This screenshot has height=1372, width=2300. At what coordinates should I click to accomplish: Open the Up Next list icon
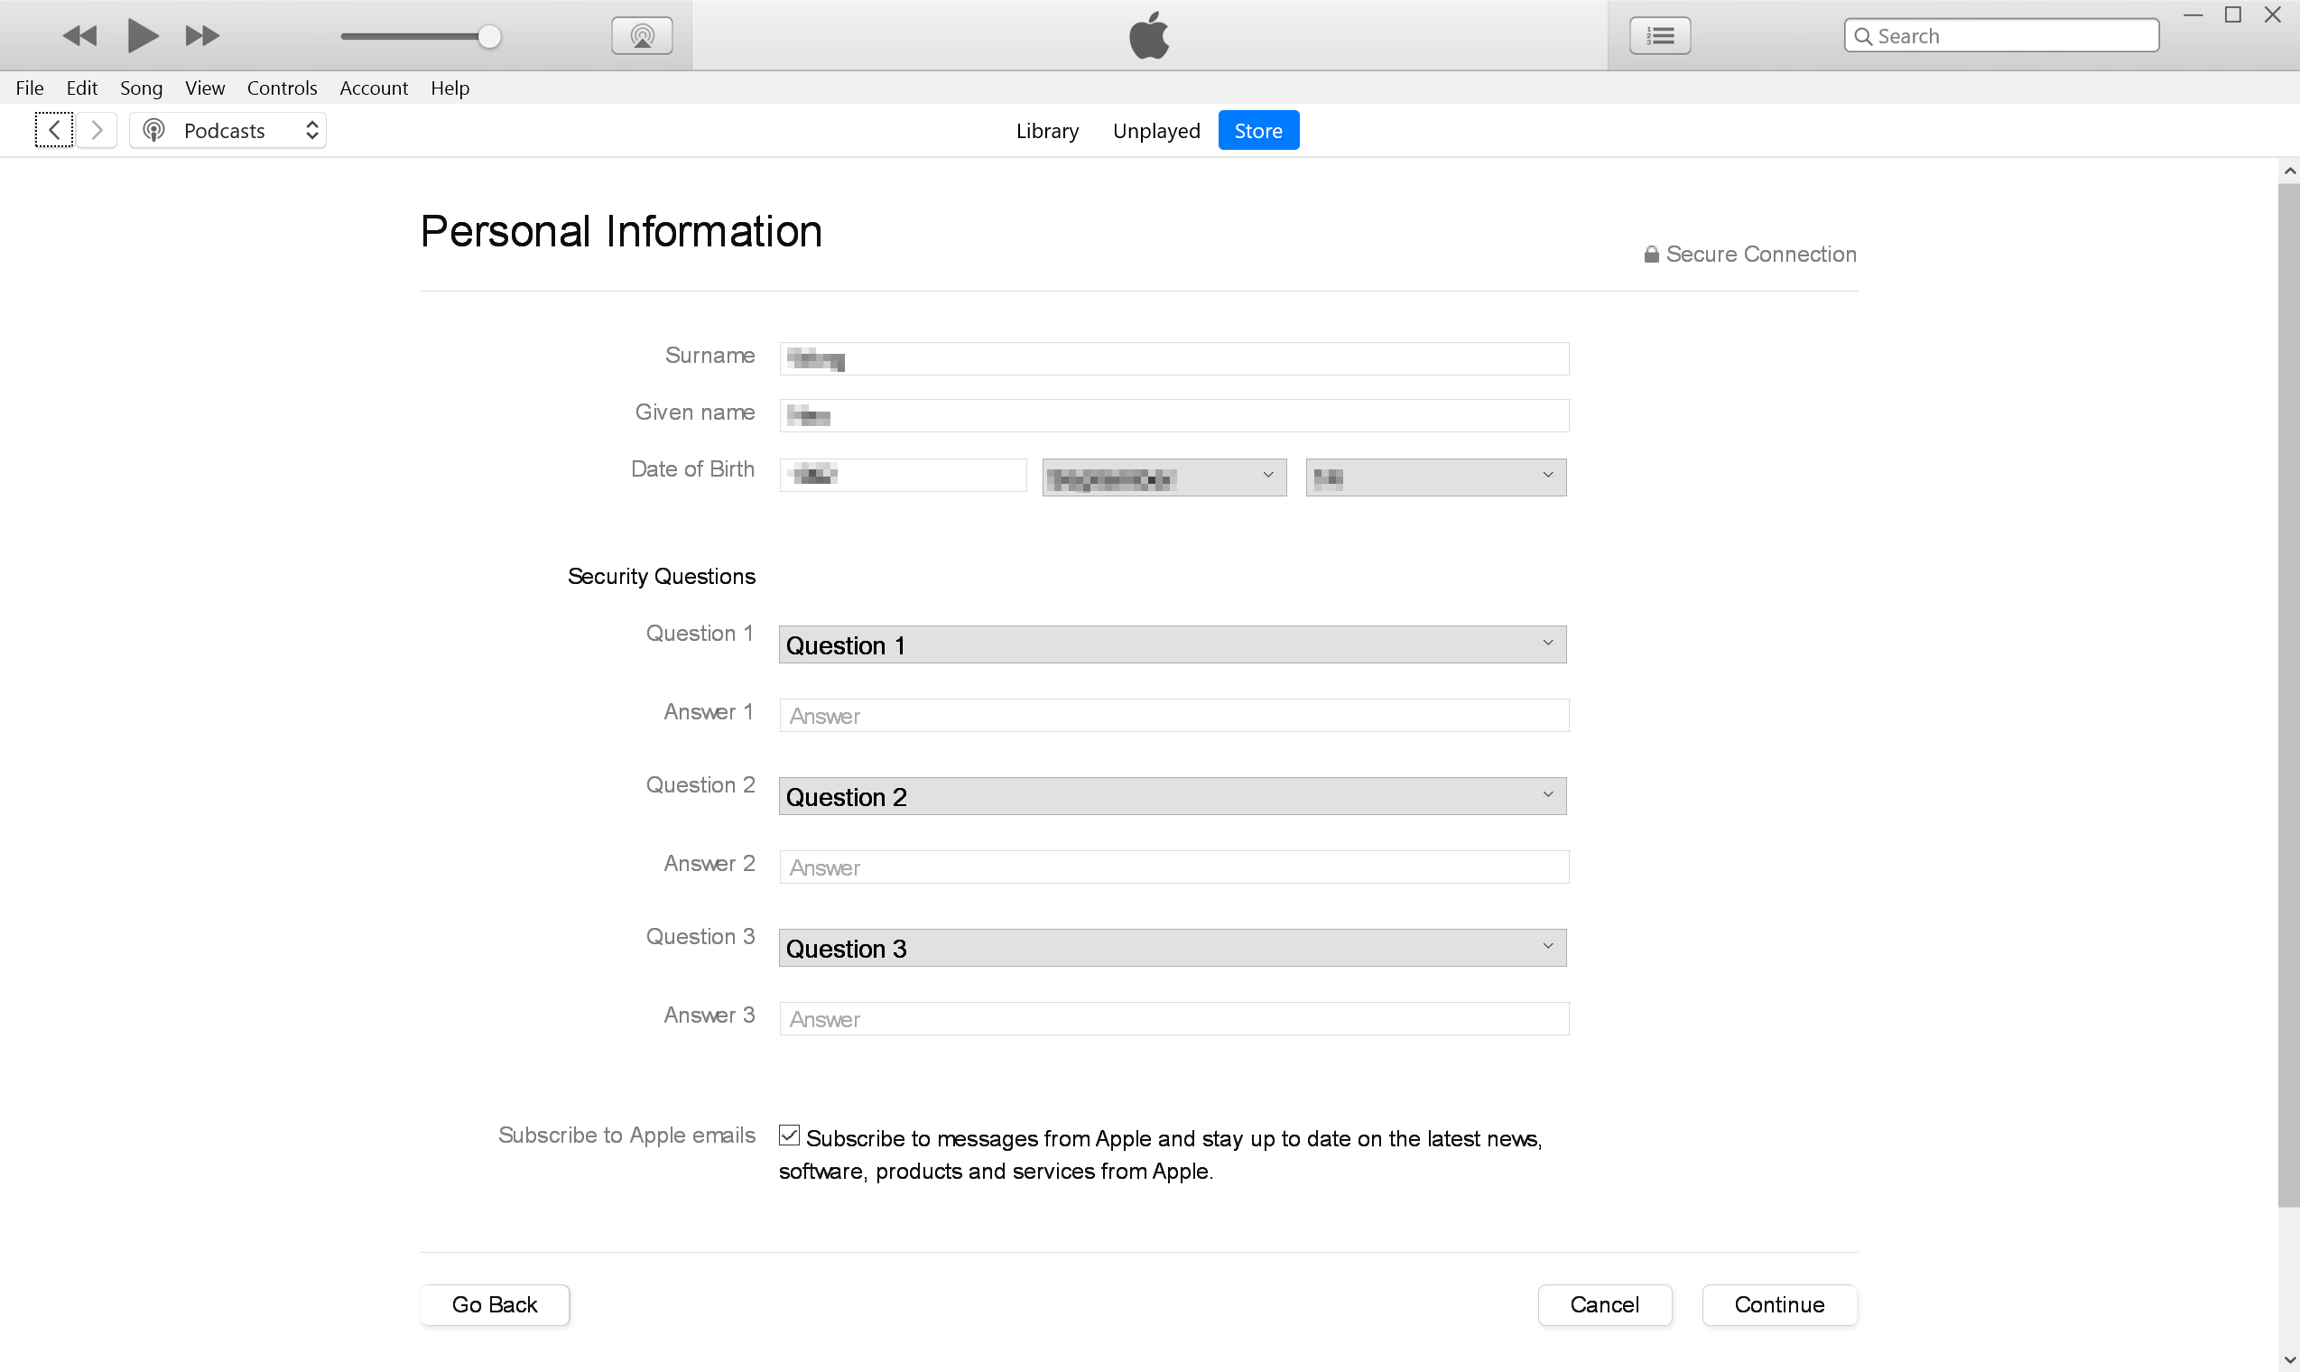1659,36
